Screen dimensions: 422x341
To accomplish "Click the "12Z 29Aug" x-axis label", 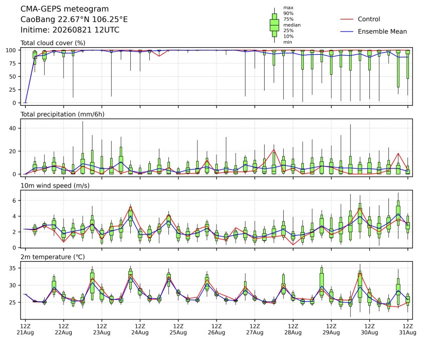I will pos(331,329).
